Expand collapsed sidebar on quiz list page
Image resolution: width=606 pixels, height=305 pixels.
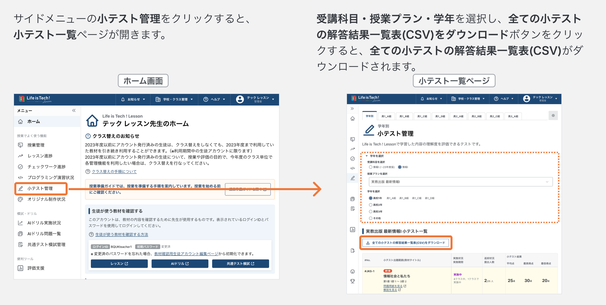click(352, 109)
